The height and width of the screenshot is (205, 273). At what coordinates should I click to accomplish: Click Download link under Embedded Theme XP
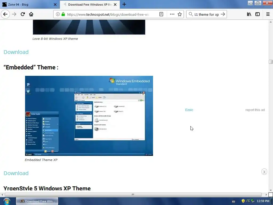coord(16,173)
